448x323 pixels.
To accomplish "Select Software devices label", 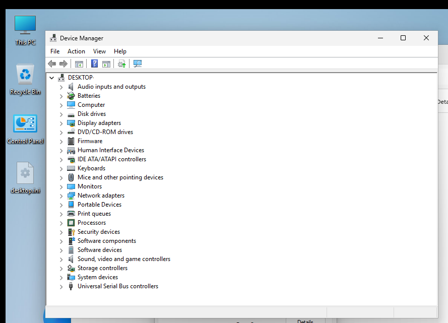I will (100, 250).
